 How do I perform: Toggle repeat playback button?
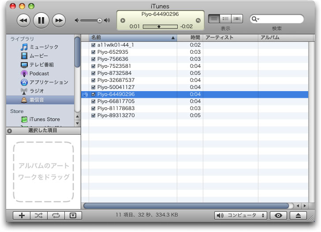(x=56, y=215)
